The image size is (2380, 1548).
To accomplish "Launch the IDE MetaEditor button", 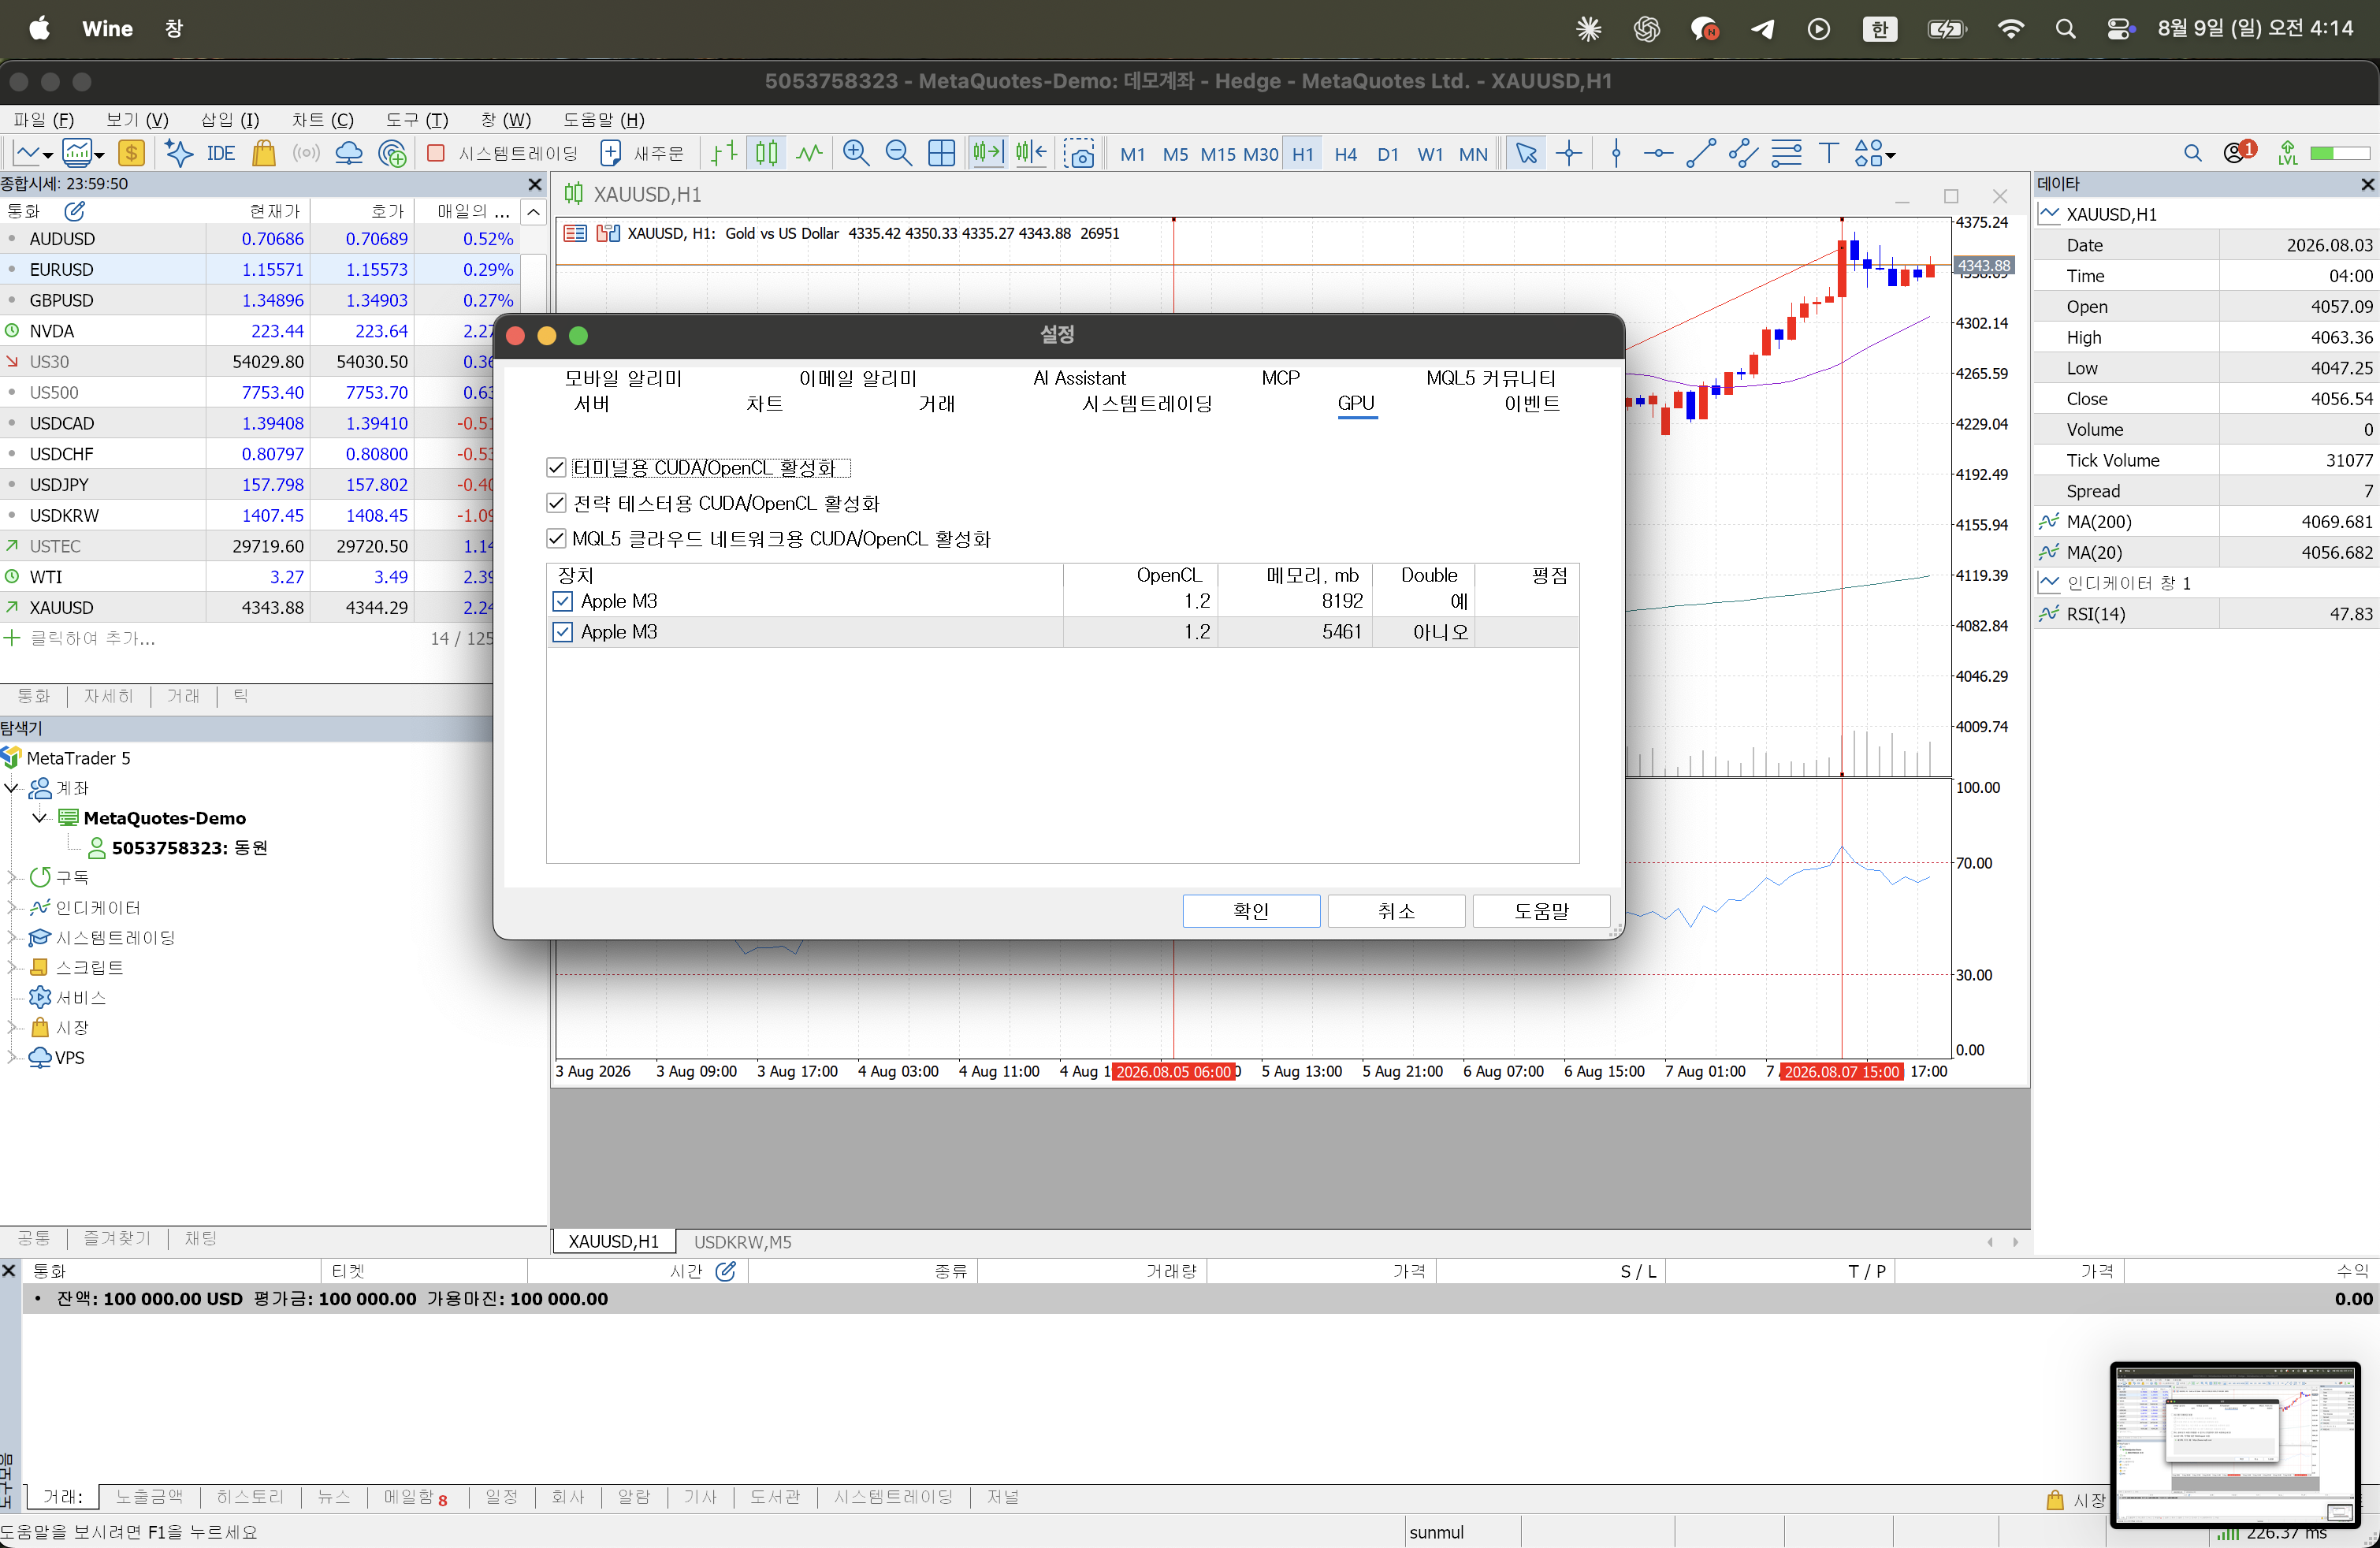I will click(221, 153).
